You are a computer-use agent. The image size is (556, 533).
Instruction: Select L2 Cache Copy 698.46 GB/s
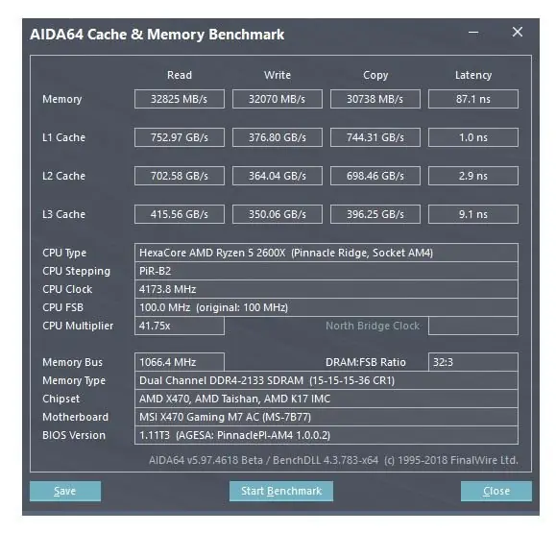[375, 176]
